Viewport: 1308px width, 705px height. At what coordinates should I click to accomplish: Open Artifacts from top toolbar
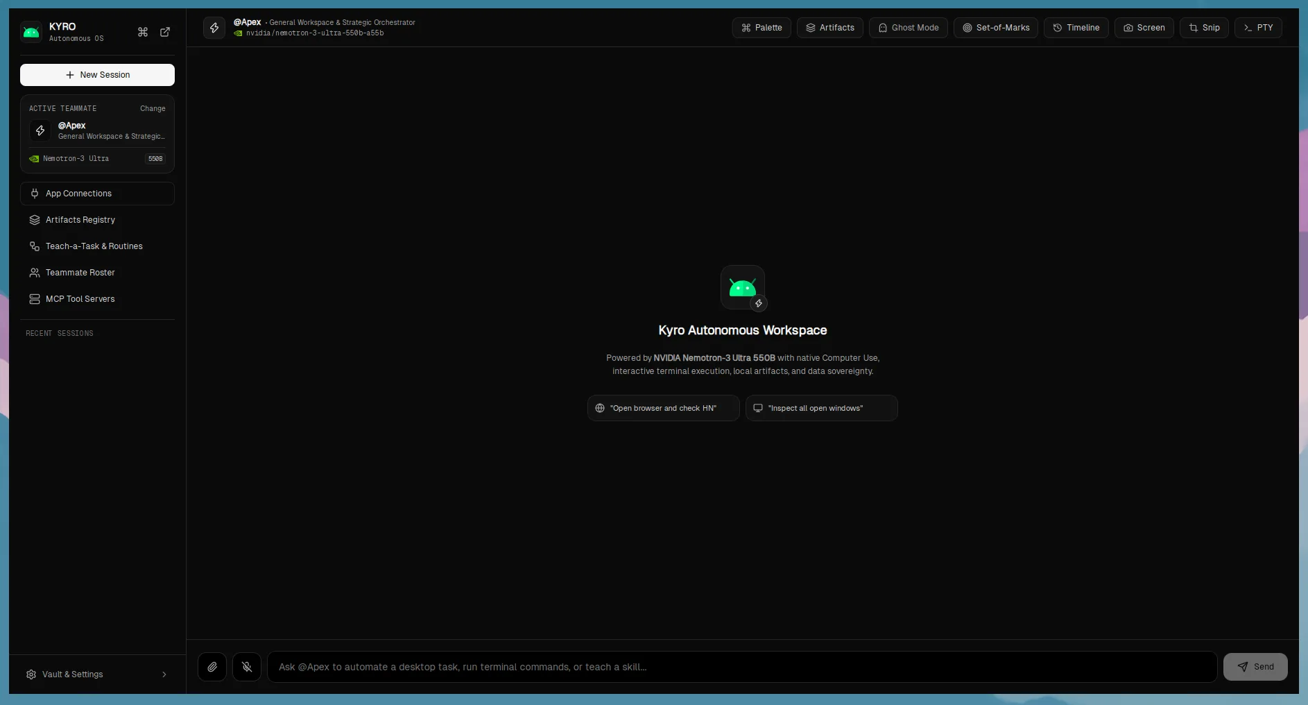pos(830,28)
